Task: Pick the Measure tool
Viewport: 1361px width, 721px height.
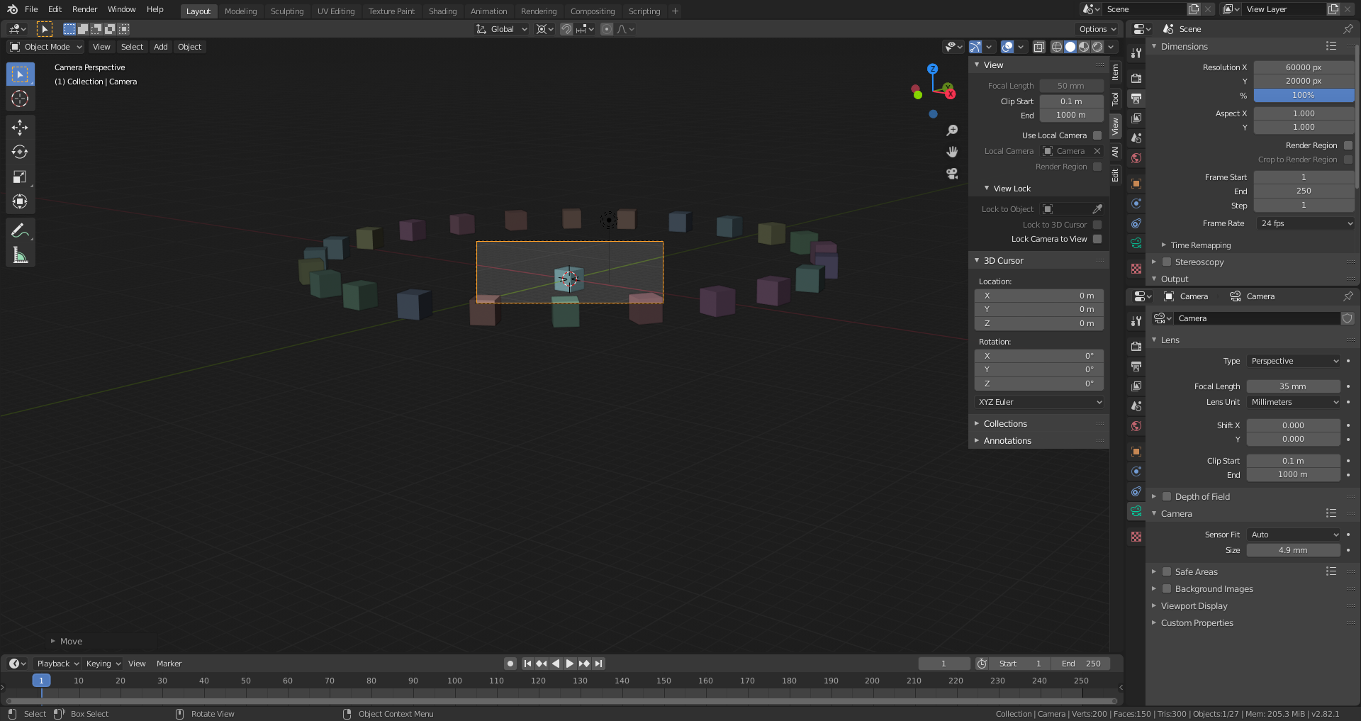Action: coord(20,254)
